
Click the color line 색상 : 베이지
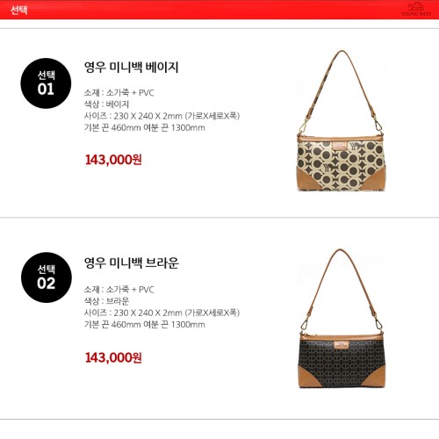106,104
